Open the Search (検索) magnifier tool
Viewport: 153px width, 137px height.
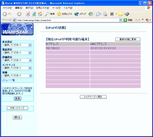50,14
